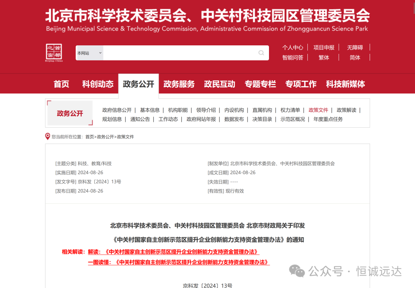
Task: Switch site language to 繁体
Action: 324,57
